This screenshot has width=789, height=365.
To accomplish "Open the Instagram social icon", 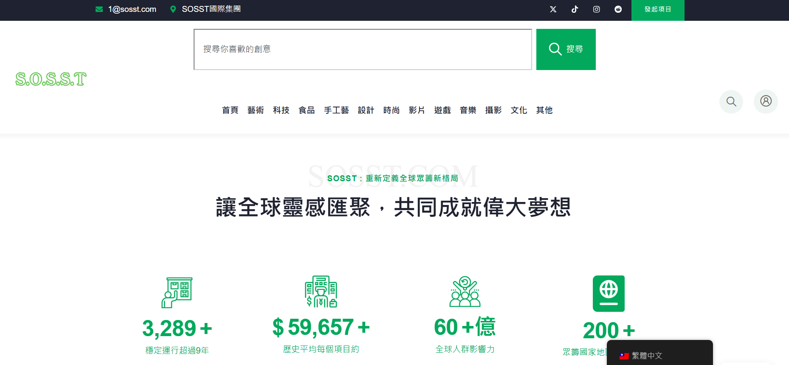I will point(596,9).
